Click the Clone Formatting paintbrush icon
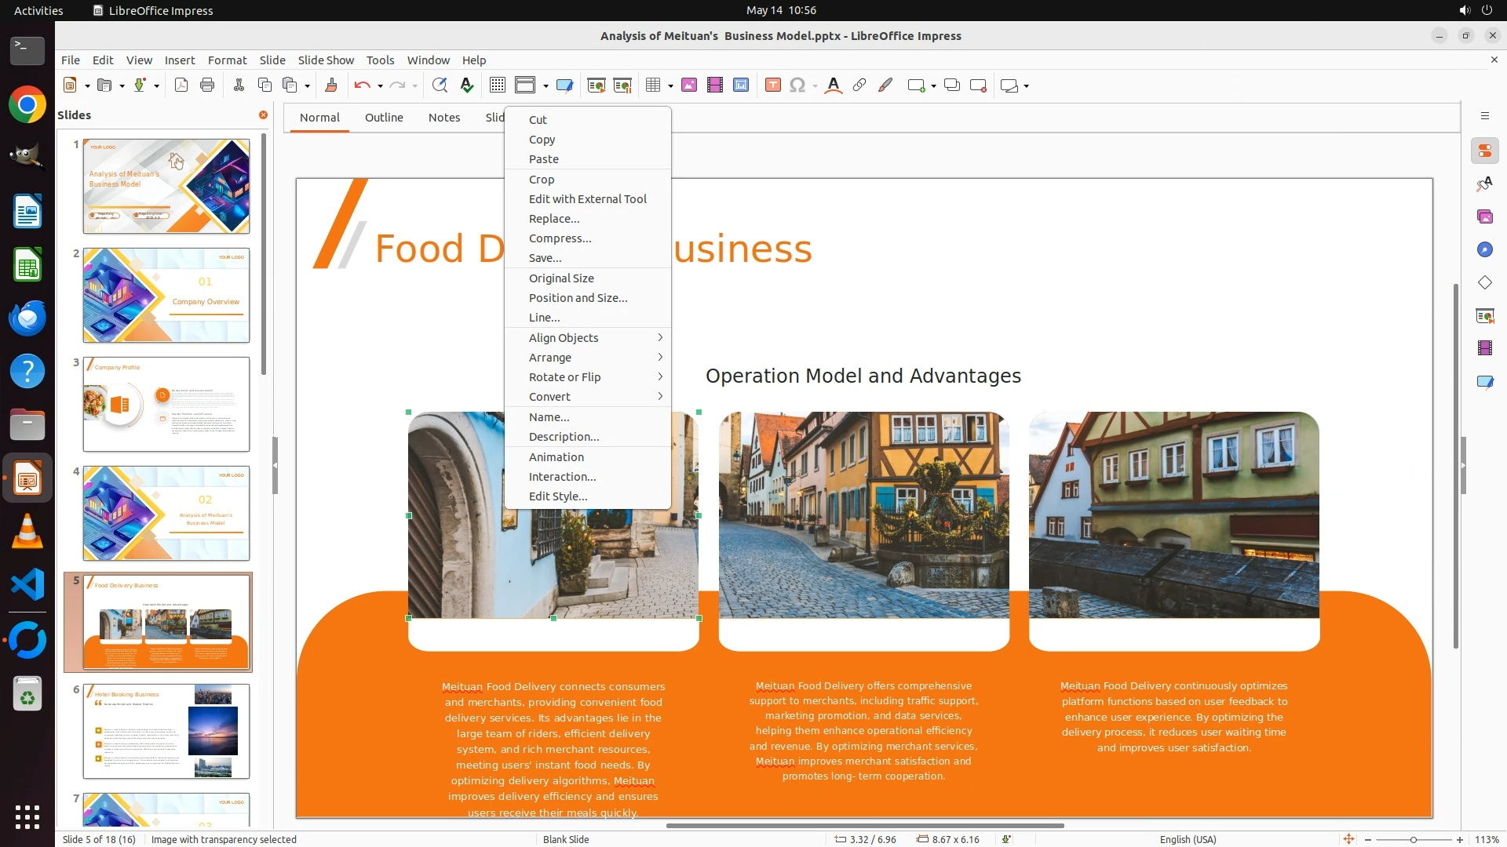 tap(330, 85)
